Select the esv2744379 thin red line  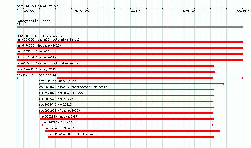click(x=131, y=84)
